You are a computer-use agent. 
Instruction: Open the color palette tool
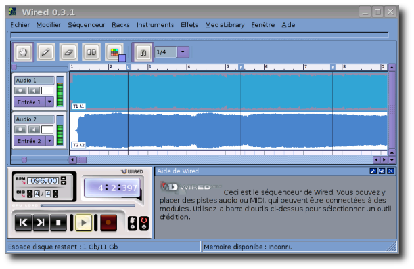pyautogui.click(x=114, y=52)
